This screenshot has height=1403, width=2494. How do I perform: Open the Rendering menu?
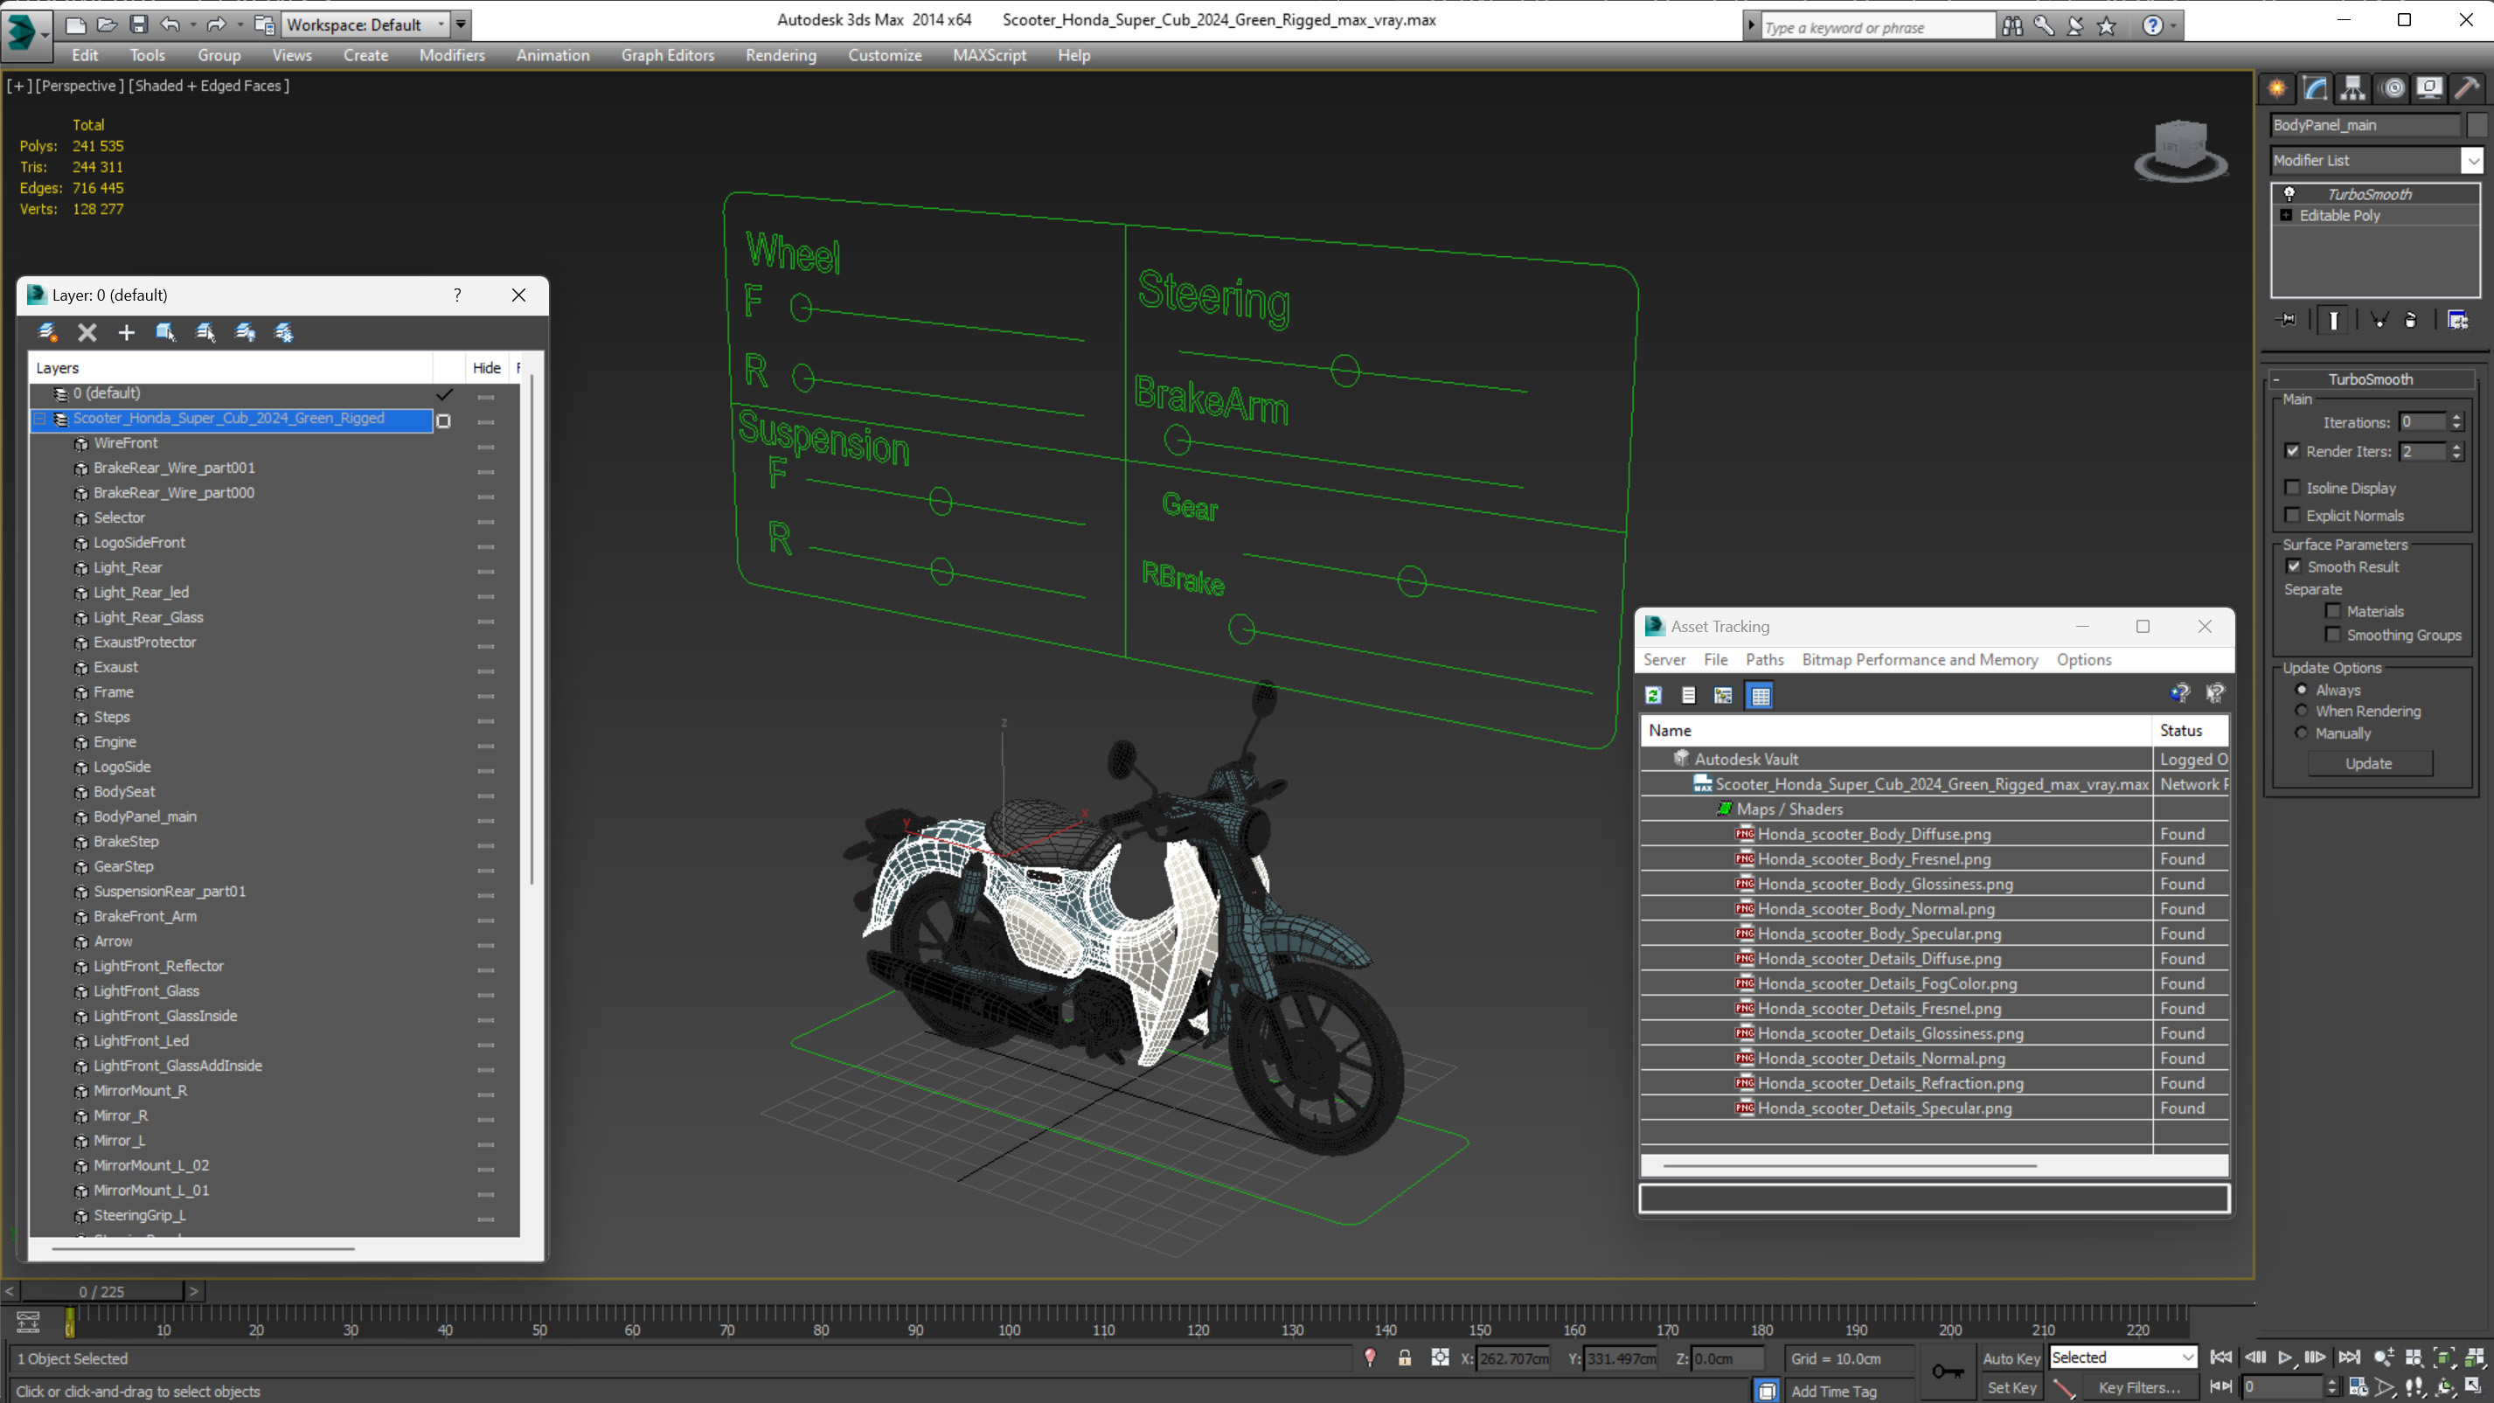[781, 55]
